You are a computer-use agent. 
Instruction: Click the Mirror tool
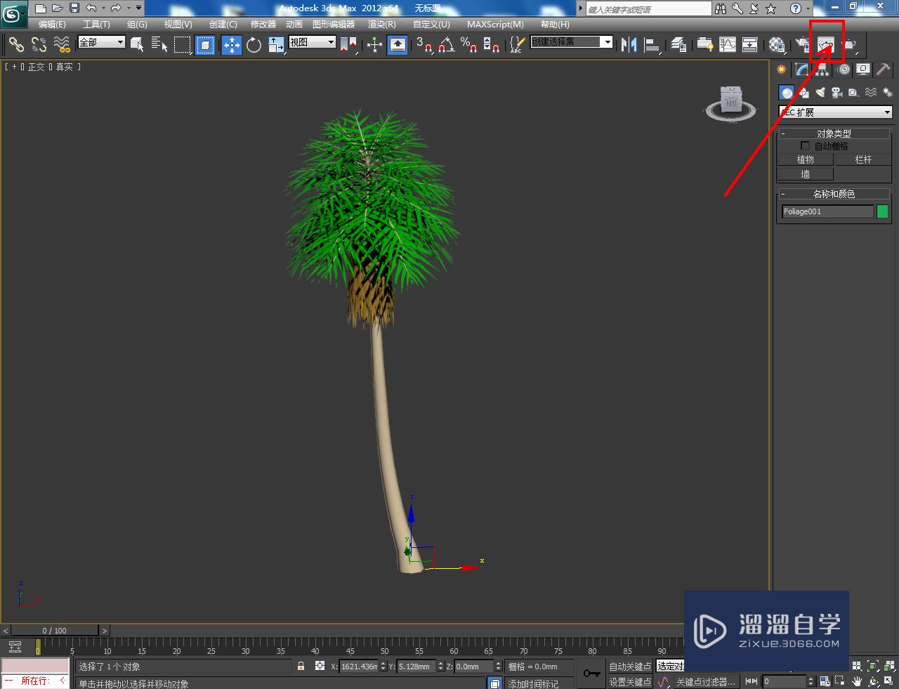(629, 45)
